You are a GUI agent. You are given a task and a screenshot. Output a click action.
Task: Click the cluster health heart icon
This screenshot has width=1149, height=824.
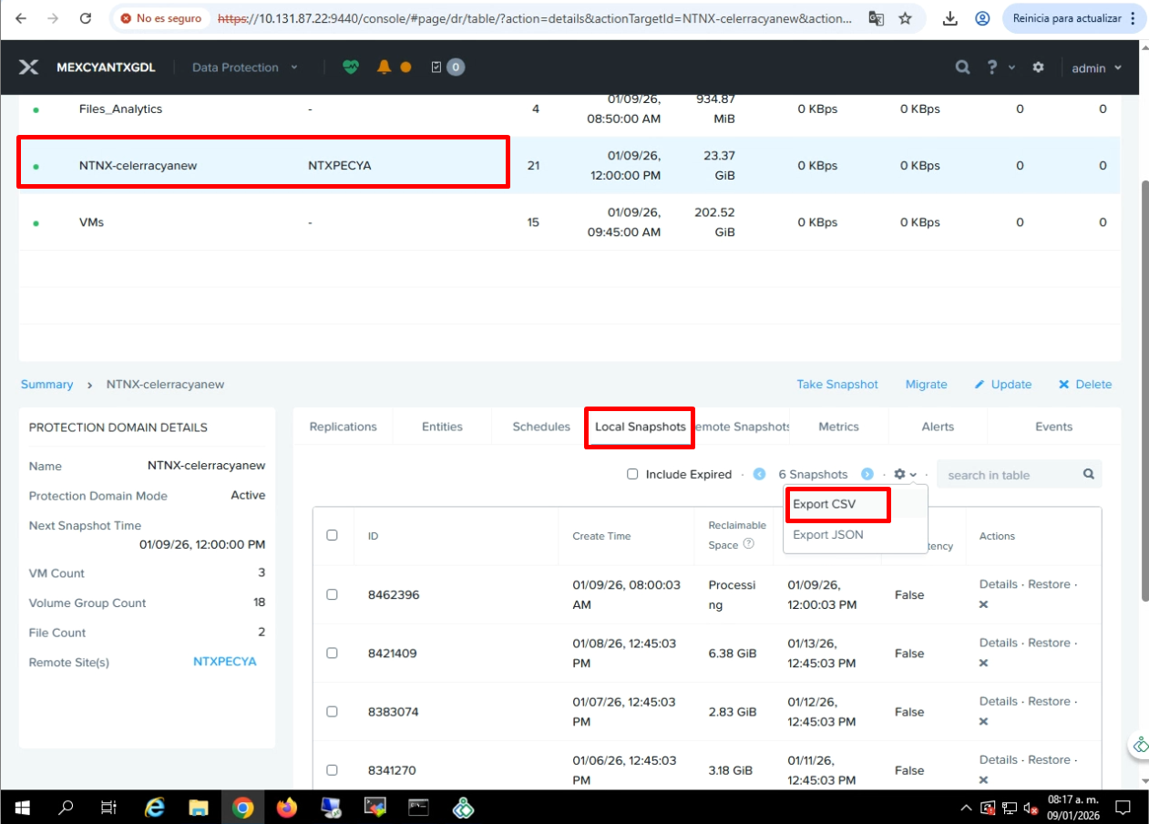coord(351,67)
